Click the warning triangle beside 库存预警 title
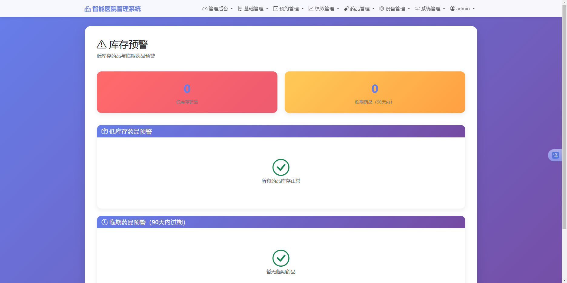 pyautogui.click(x=101, y=44)
